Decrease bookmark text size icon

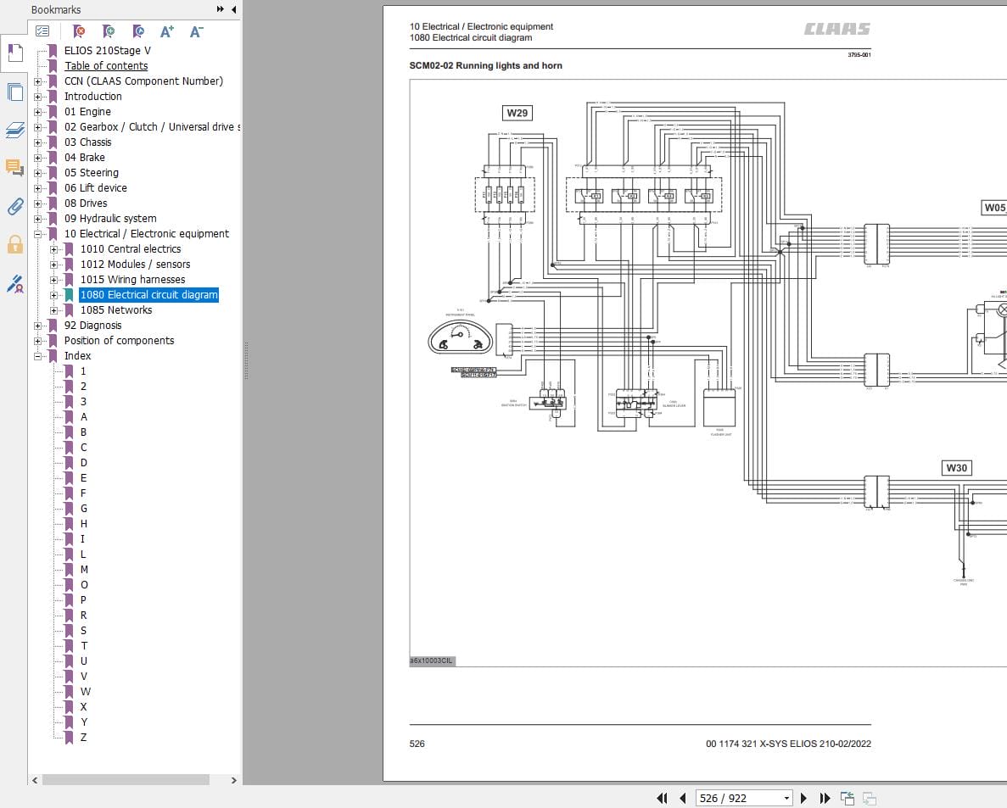(x=197, y=31)
